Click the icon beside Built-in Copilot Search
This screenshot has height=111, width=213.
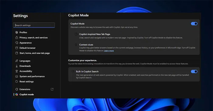[x=73, y=71]
